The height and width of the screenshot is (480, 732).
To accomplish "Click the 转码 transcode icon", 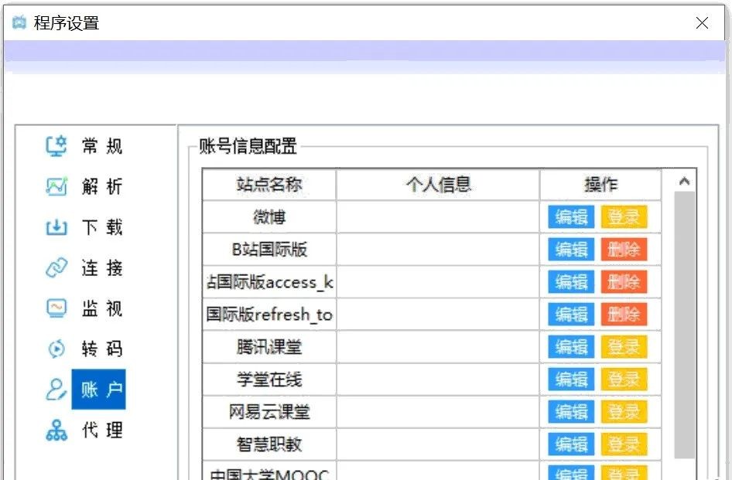I will 56,349.
